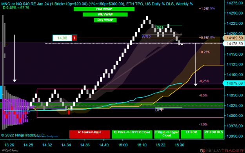Click the 14125,00 price axis label
245x153 pixels.
coord(234,64)
